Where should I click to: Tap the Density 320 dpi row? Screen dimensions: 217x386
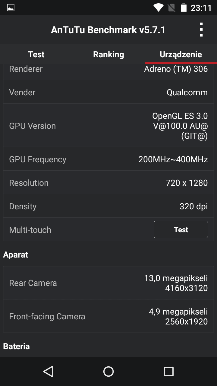108,206
